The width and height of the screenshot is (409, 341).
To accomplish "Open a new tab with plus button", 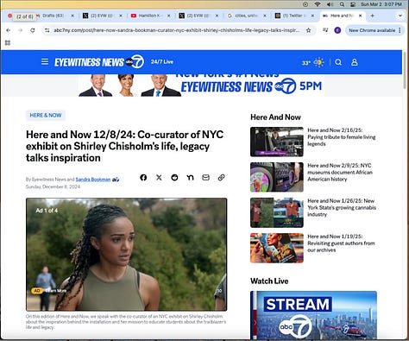I will coord(372,16).
